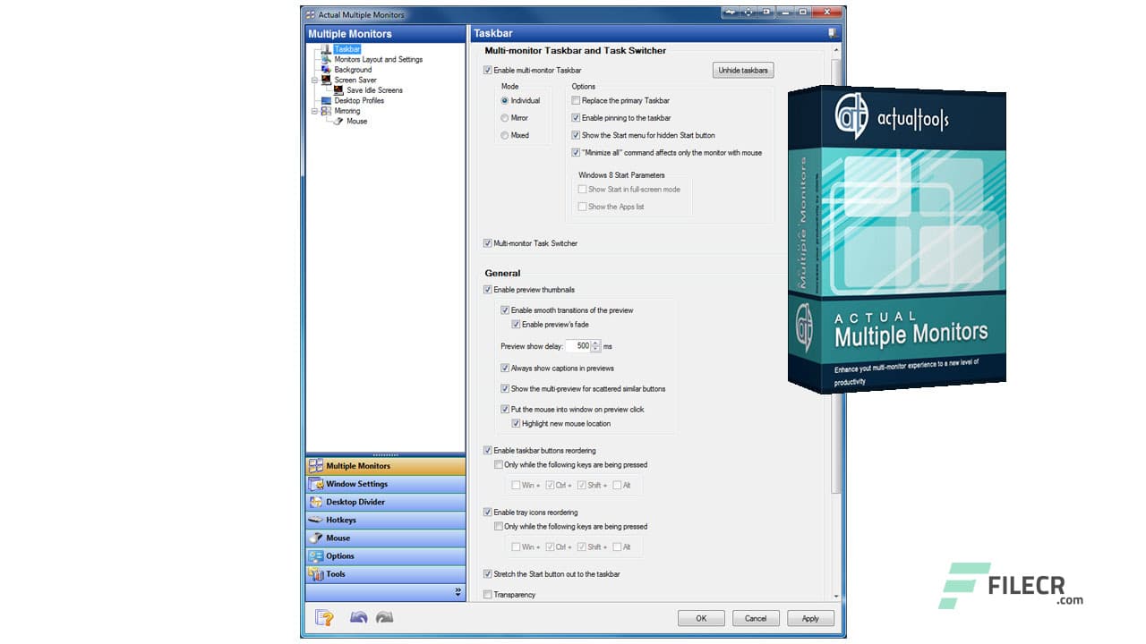This screenshot has height=644, width=1146.
Task: Click the scrollbar down arrow
Action: (x=836, y=596)
